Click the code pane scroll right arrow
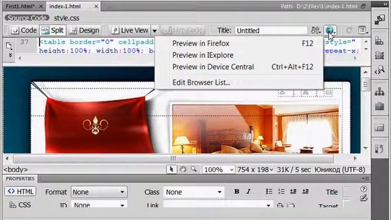The width and height of the screenshot is (391, 220). tap(355, 58)
